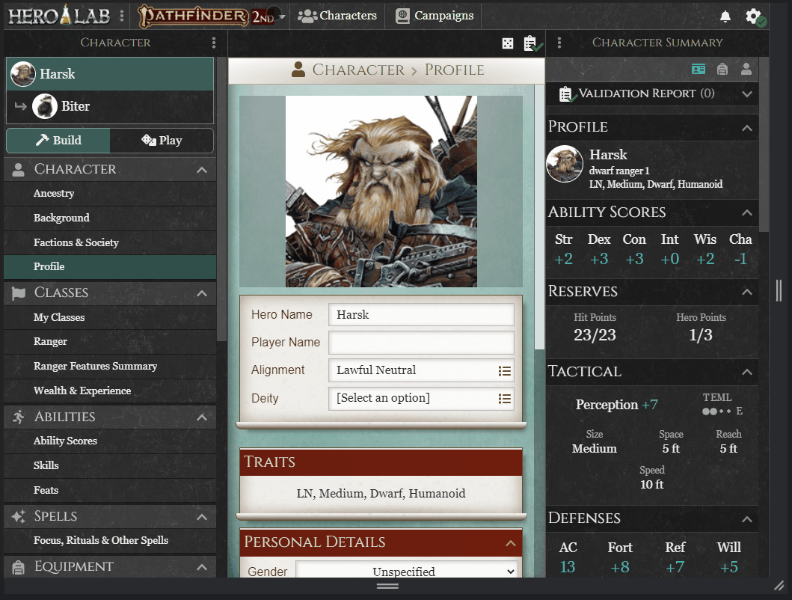The image size is (792, 600).
Task: Switch to Build mode
Action: 58,141
